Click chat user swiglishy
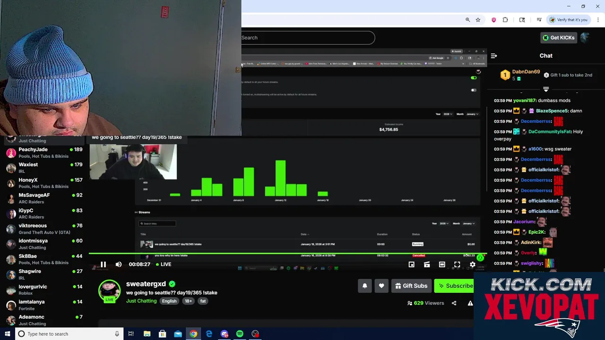 (531, 263)
